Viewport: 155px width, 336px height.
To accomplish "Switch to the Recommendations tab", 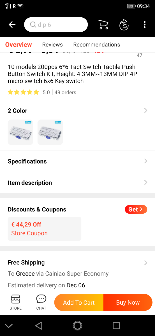I will 97,45.
